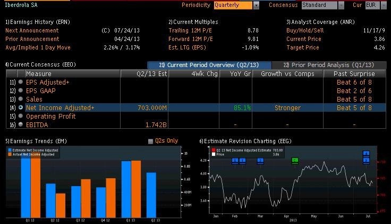This screenshot has height=224, width=391.
Task: Click the Stronger growth vs comps cell
Action: pyautogui.click(x=287, y=107)
